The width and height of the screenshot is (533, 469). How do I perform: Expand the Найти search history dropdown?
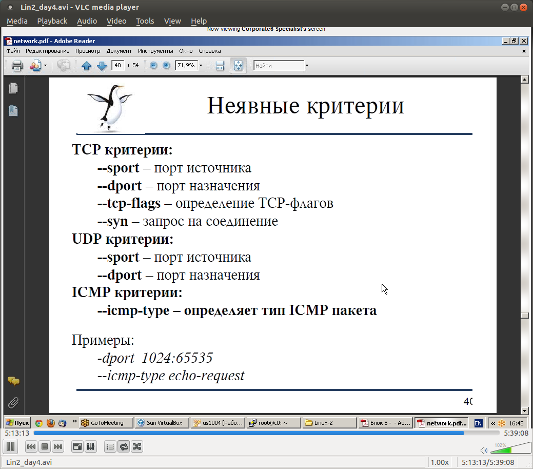[306, 65]
